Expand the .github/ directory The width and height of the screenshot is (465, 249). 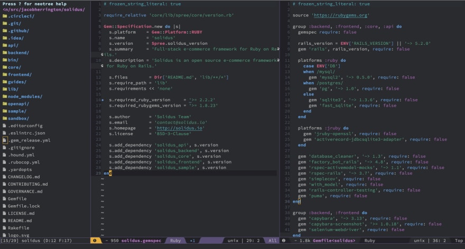[x=18, y=31]
